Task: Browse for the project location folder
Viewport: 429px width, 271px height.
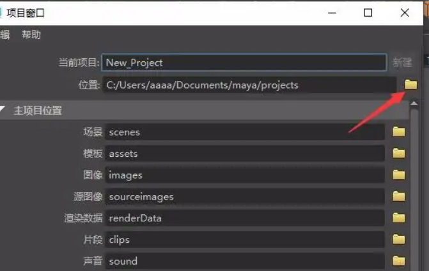Action: 410,85
